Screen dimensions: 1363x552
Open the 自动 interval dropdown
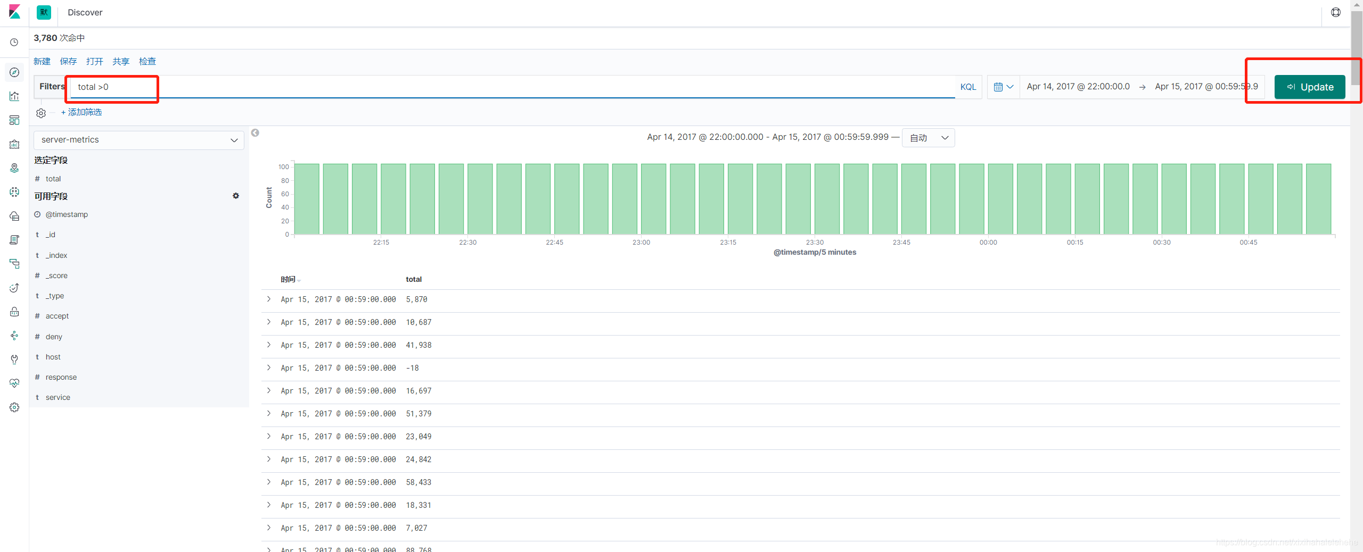pos(929,138)
